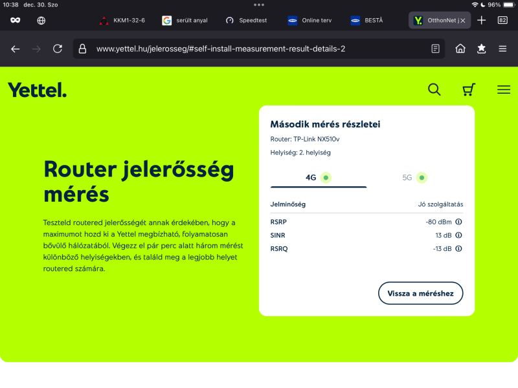Click the -80 dBm RSRP value
Image resolution: width=518 pixels, height=388 pixels.
click(x=438, y=222)
